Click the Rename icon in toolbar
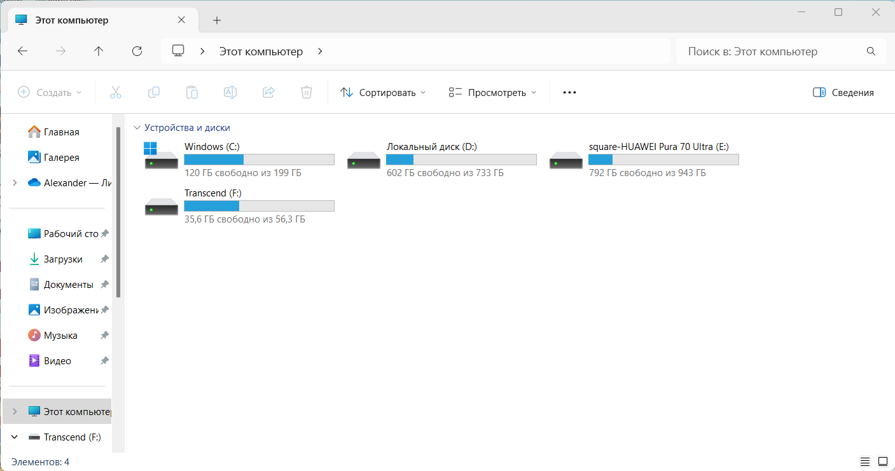 [230, 92]
